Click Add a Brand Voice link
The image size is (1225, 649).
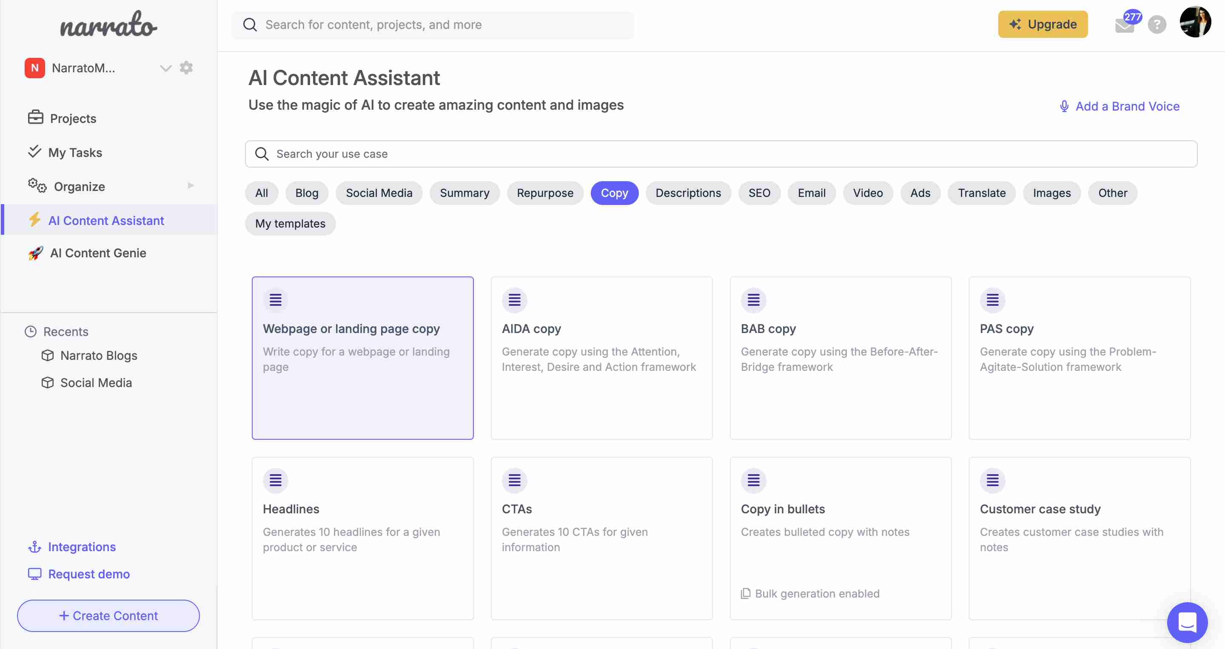1127,106
